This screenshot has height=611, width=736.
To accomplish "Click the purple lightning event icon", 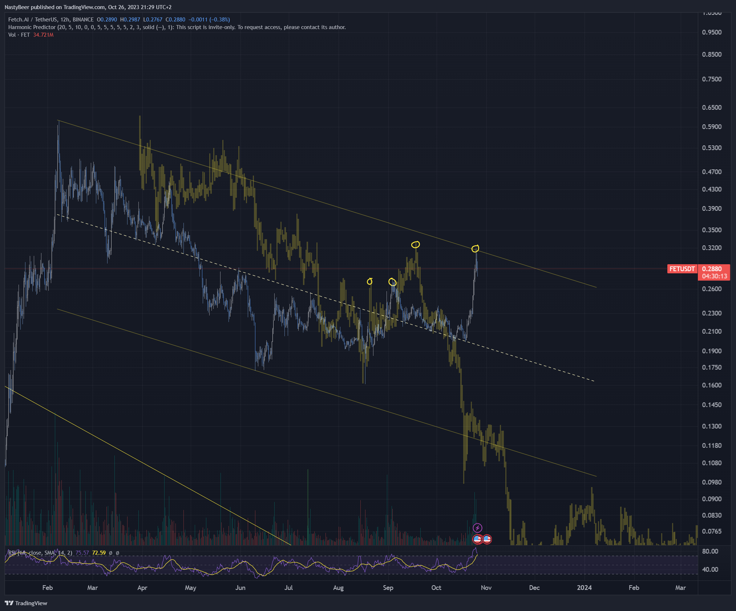I will pos(477,528).
